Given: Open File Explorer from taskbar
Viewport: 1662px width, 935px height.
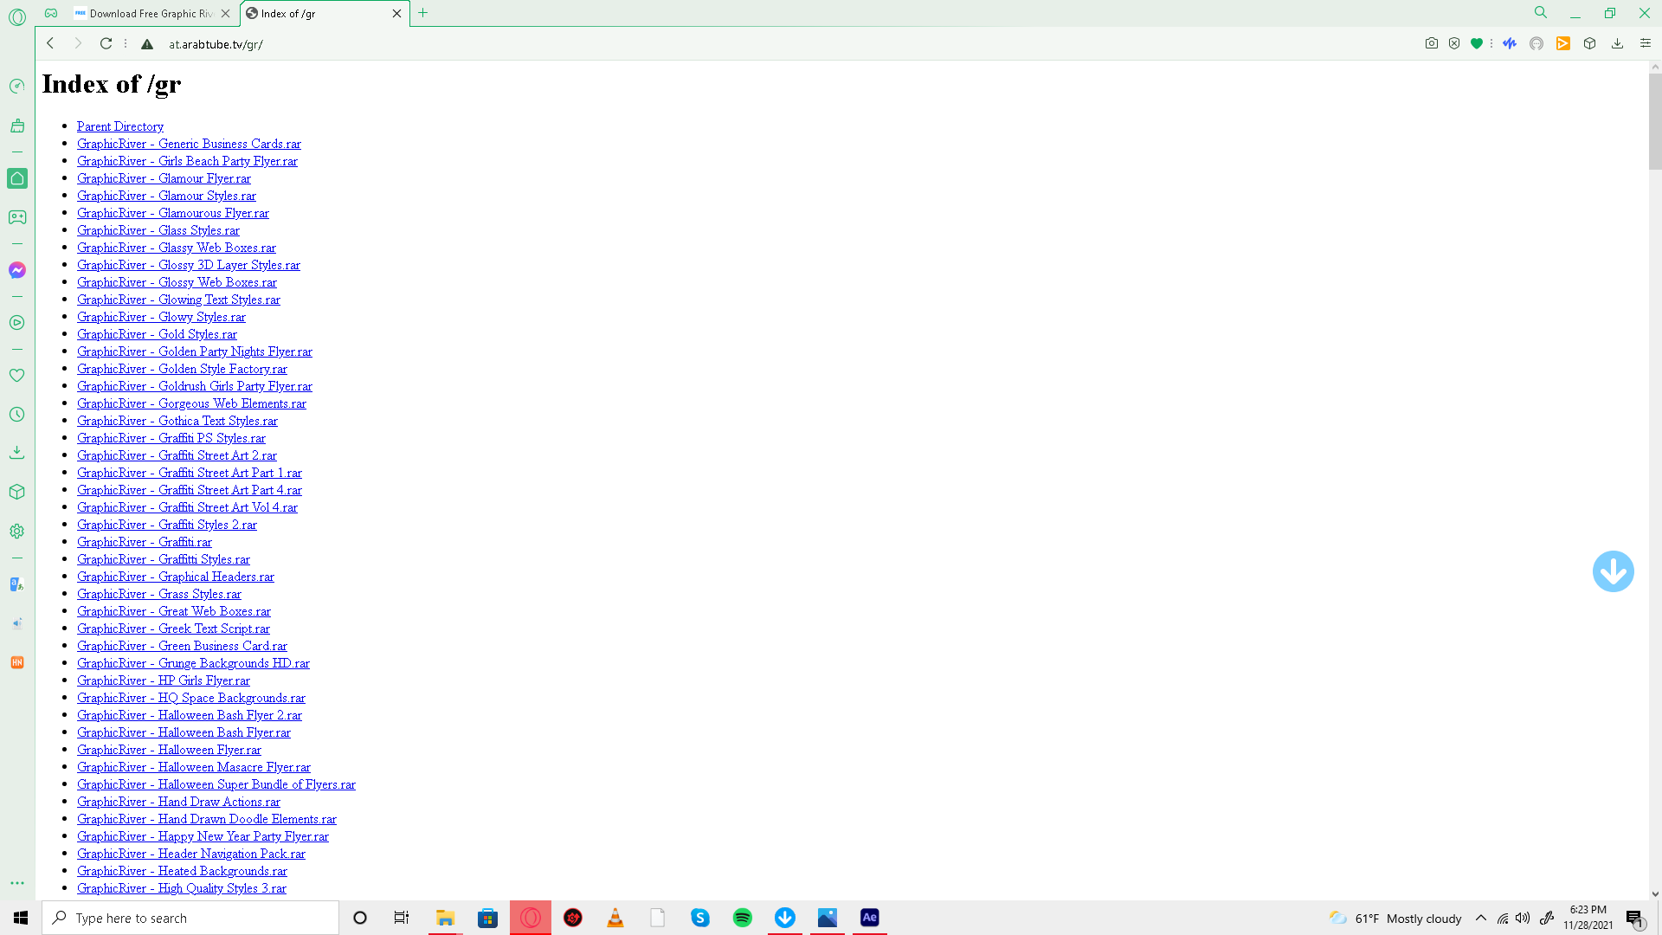Looking at the screenshot, I should pos(445,918).
